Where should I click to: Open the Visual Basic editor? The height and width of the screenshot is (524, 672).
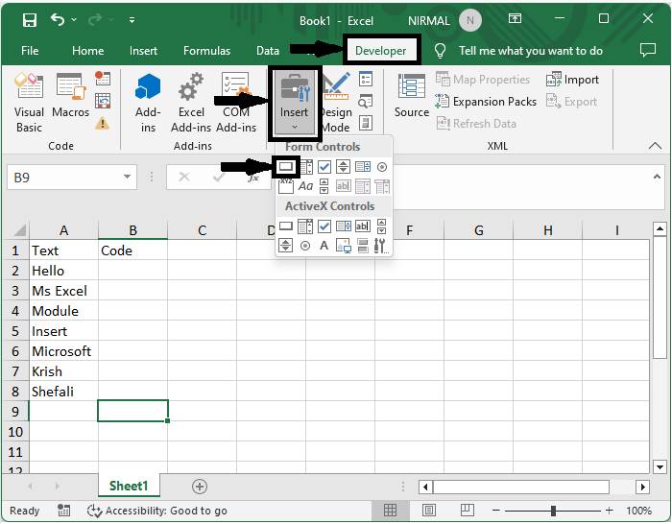(x=29, y=103)
